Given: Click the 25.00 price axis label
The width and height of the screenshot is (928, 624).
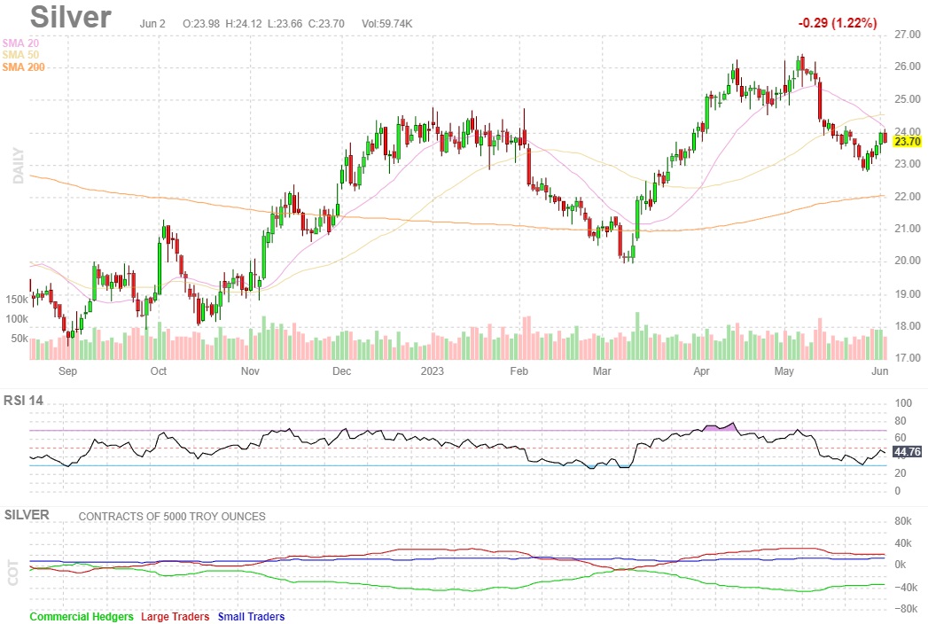Looking at the screenshot, I should pyautogui.click(x=908, y=99).
